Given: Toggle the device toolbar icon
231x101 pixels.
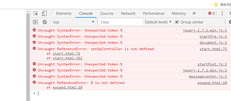Looking at the screenshot, I should (44, 13).
